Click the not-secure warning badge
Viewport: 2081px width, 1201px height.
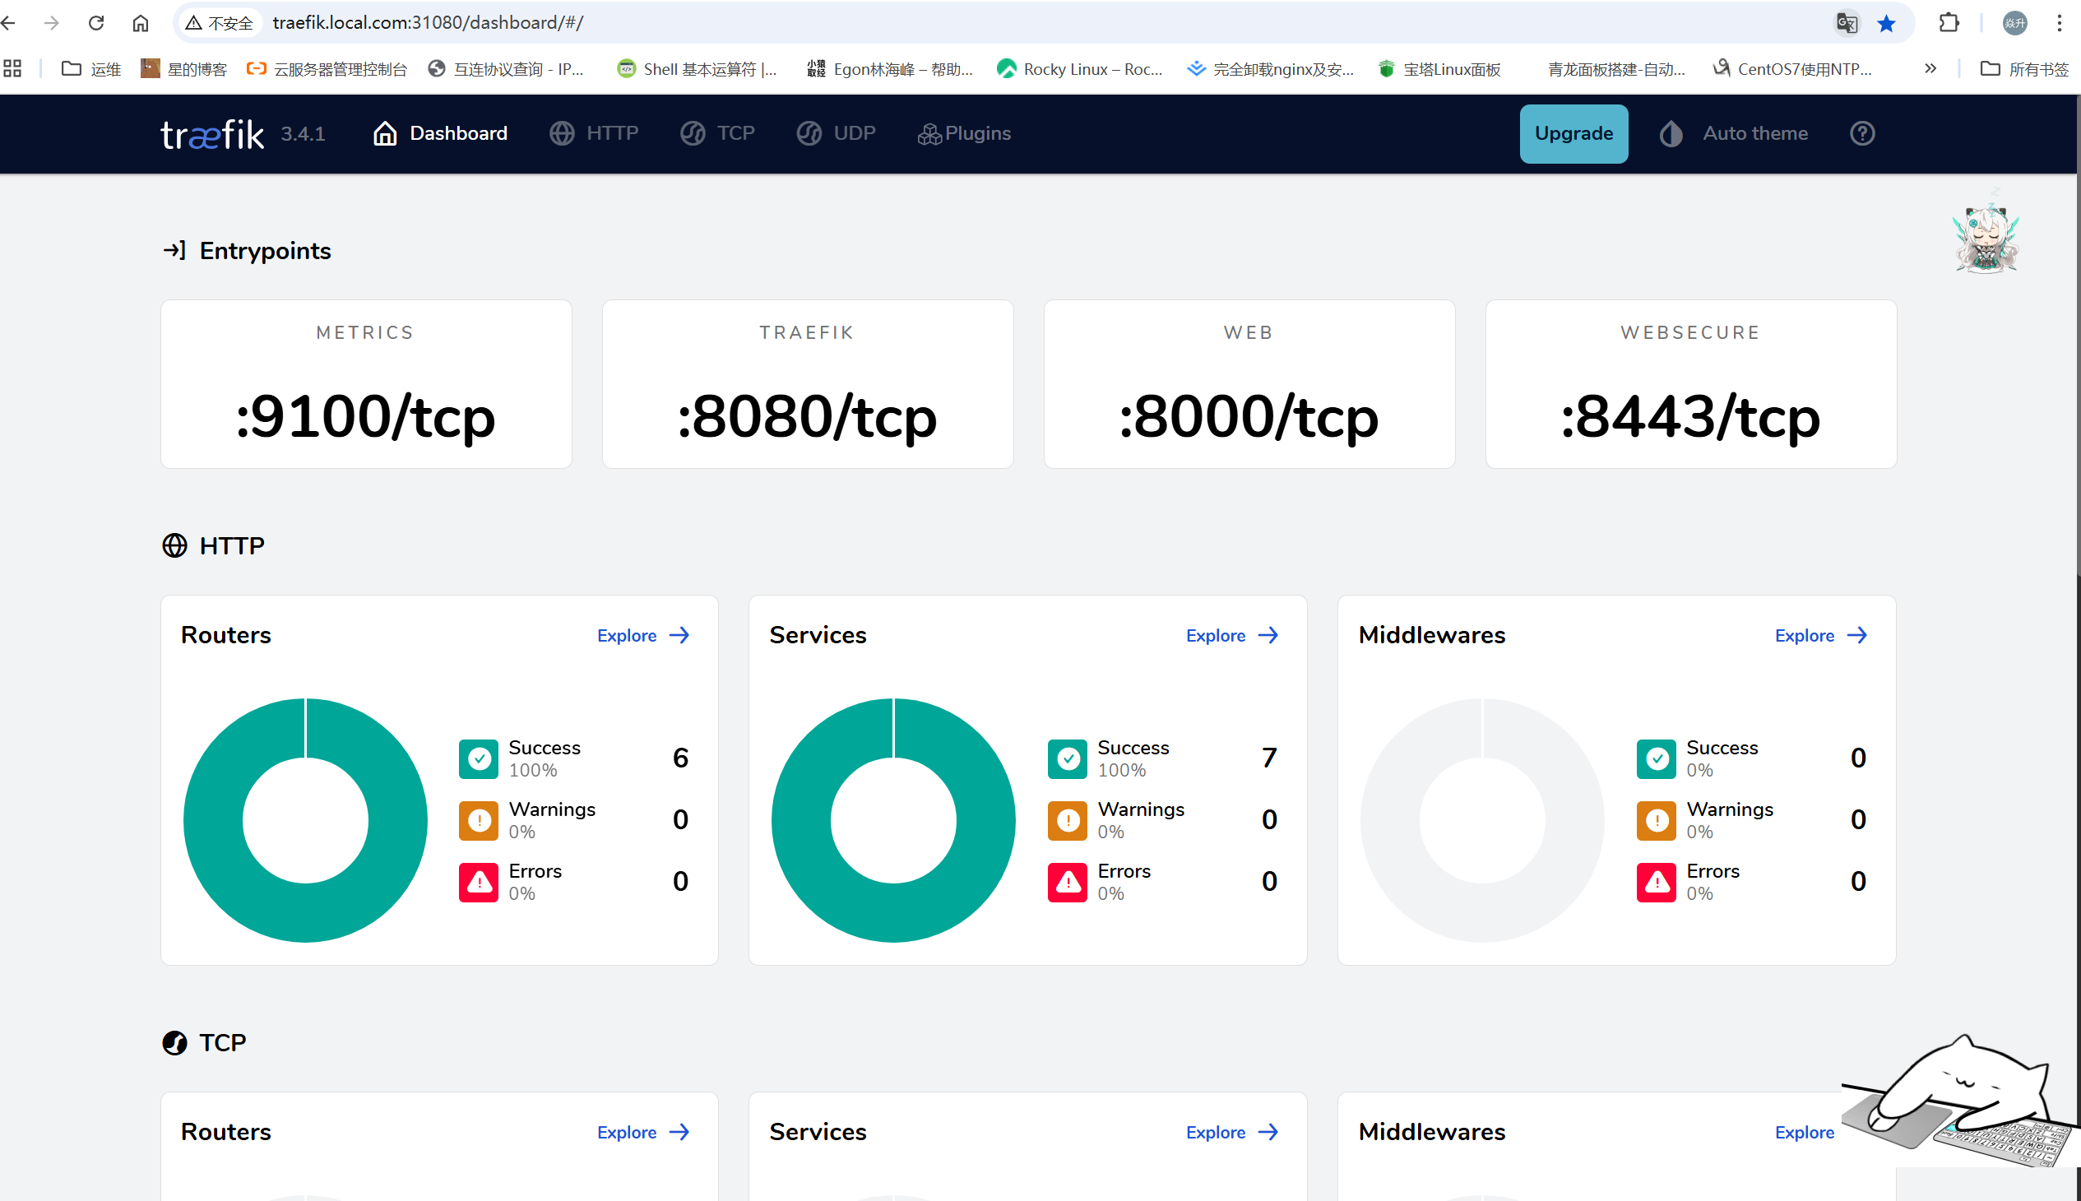tap(220, 23)
